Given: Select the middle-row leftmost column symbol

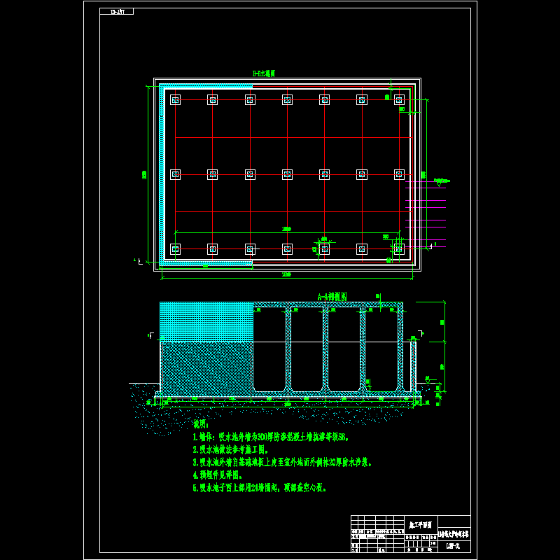Looking at the screenshot, I should 175,174.
